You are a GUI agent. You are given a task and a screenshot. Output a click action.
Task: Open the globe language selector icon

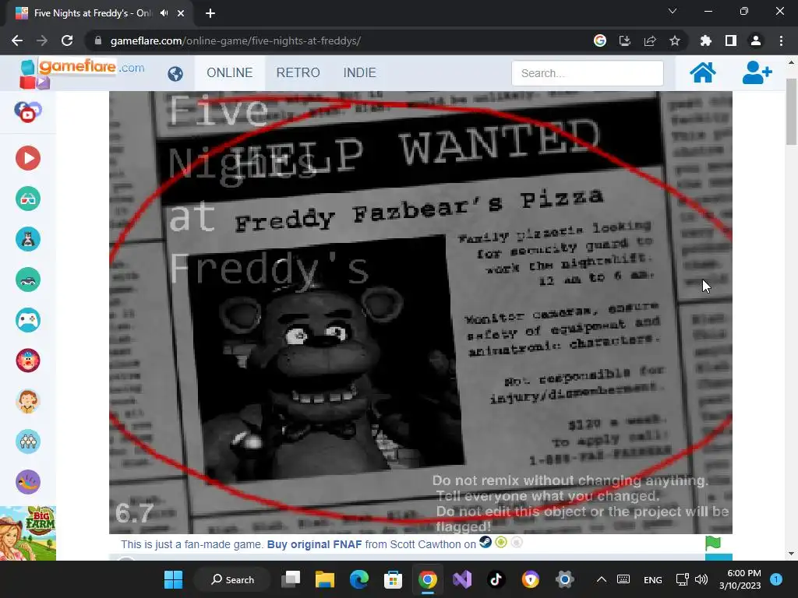click(x=175, y=74)
